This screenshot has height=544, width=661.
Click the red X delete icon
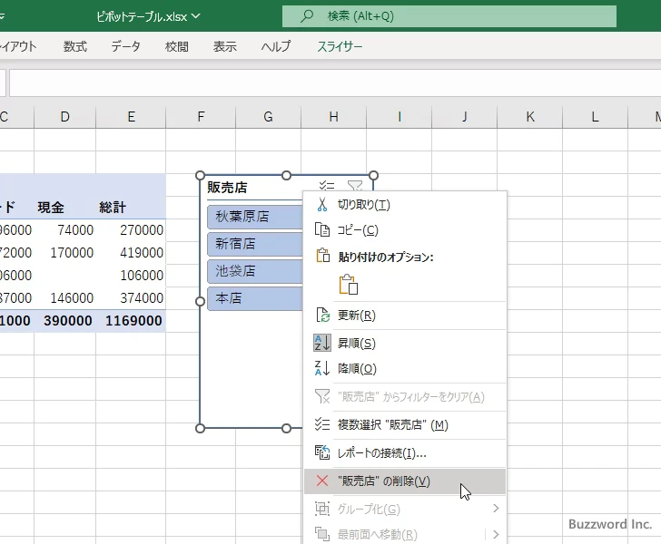click(322, 481)
